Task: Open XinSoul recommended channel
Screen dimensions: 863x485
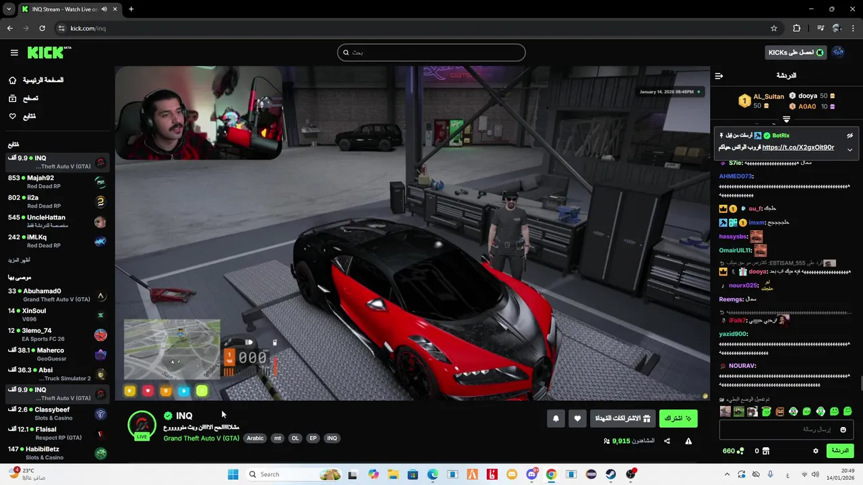Action: click(x=57, y=315)
